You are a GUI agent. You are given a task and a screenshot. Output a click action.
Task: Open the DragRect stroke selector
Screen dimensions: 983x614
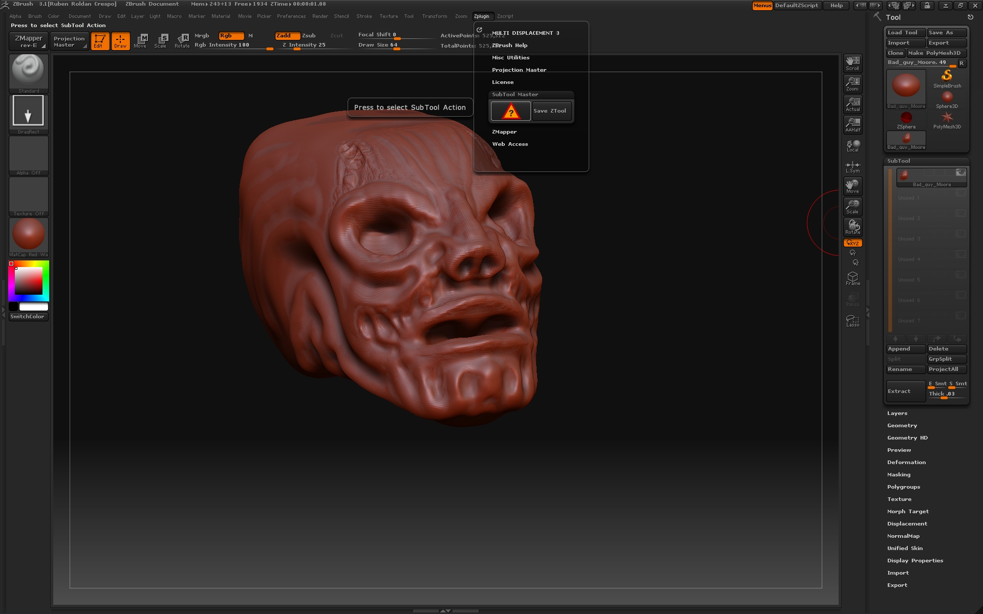tap(29, 115)
